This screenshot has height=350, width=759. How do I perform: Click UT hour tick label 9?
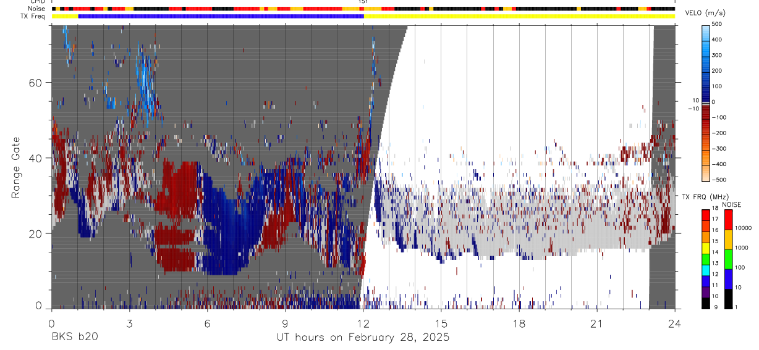pos(285,323)
